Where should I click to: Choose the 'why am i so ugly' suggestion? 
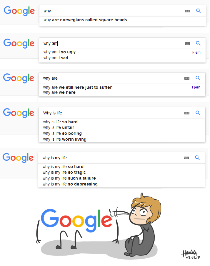tap(59, 52)
